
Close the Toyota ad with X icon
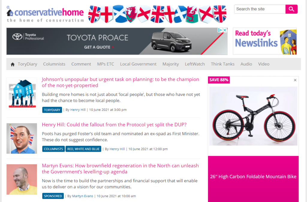[x=225, y=30]
